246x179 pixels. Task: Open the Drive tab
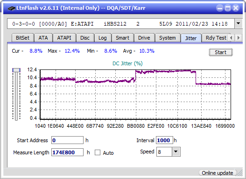point(144,38)
